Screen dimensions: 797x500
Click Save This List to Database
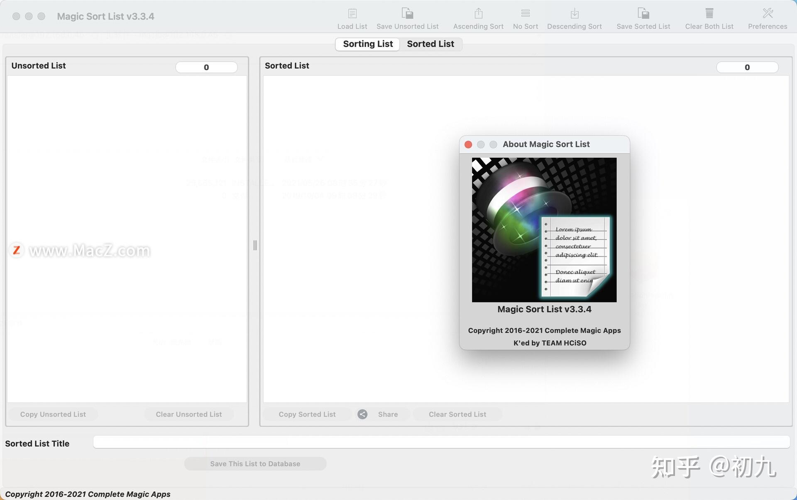click(x=255, y=463)
